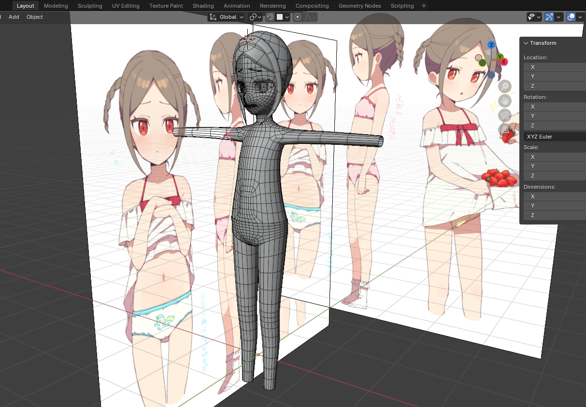Image resolution: width=586 pixels, height=407 pixels.
Task: Switch to the Layout workspace tab
Action: (x=26, y=6)
